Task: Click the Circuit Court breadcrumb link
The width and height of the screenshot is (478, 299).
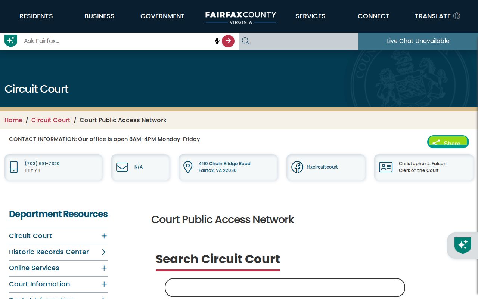Action: [51, 120]
